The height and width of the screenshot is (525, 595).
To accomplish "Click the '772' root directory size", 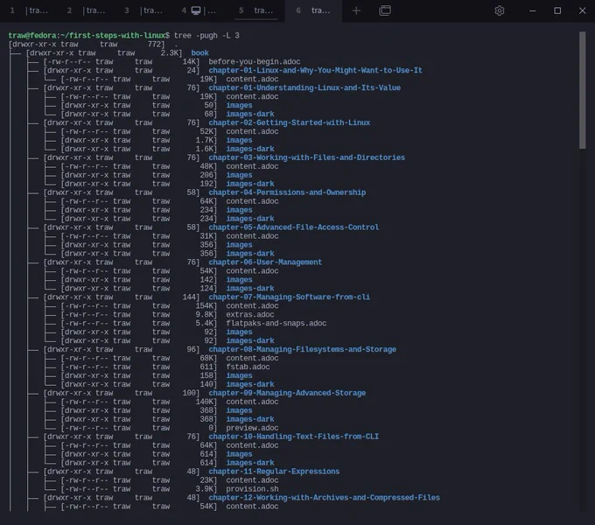I will pos(154,44).
